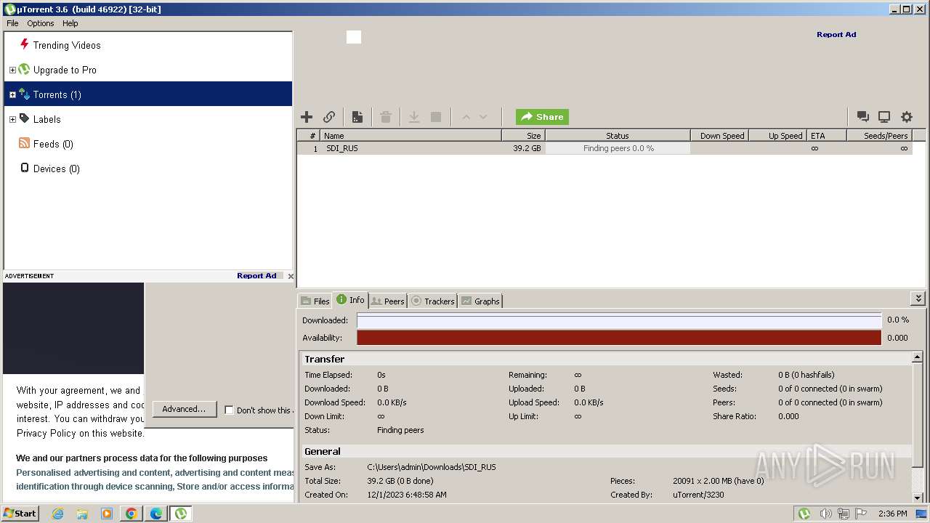930x523 pixels.
Task: Sort torrents by Name column header
Action: pos(411,136)
